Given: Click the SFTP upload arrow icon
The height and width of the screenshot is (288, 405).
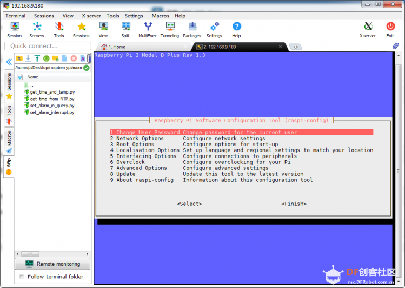Looking at the screenshot, I should tap(37, 58).
